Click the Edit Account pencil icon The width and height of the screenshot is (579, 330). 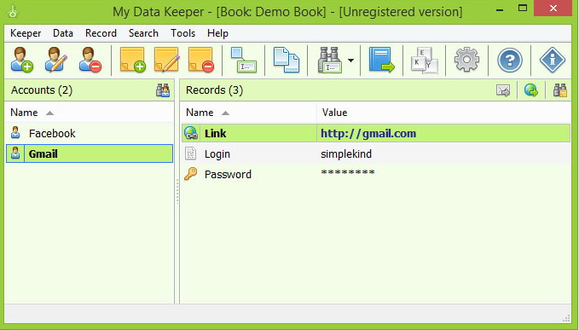(55, 60)
